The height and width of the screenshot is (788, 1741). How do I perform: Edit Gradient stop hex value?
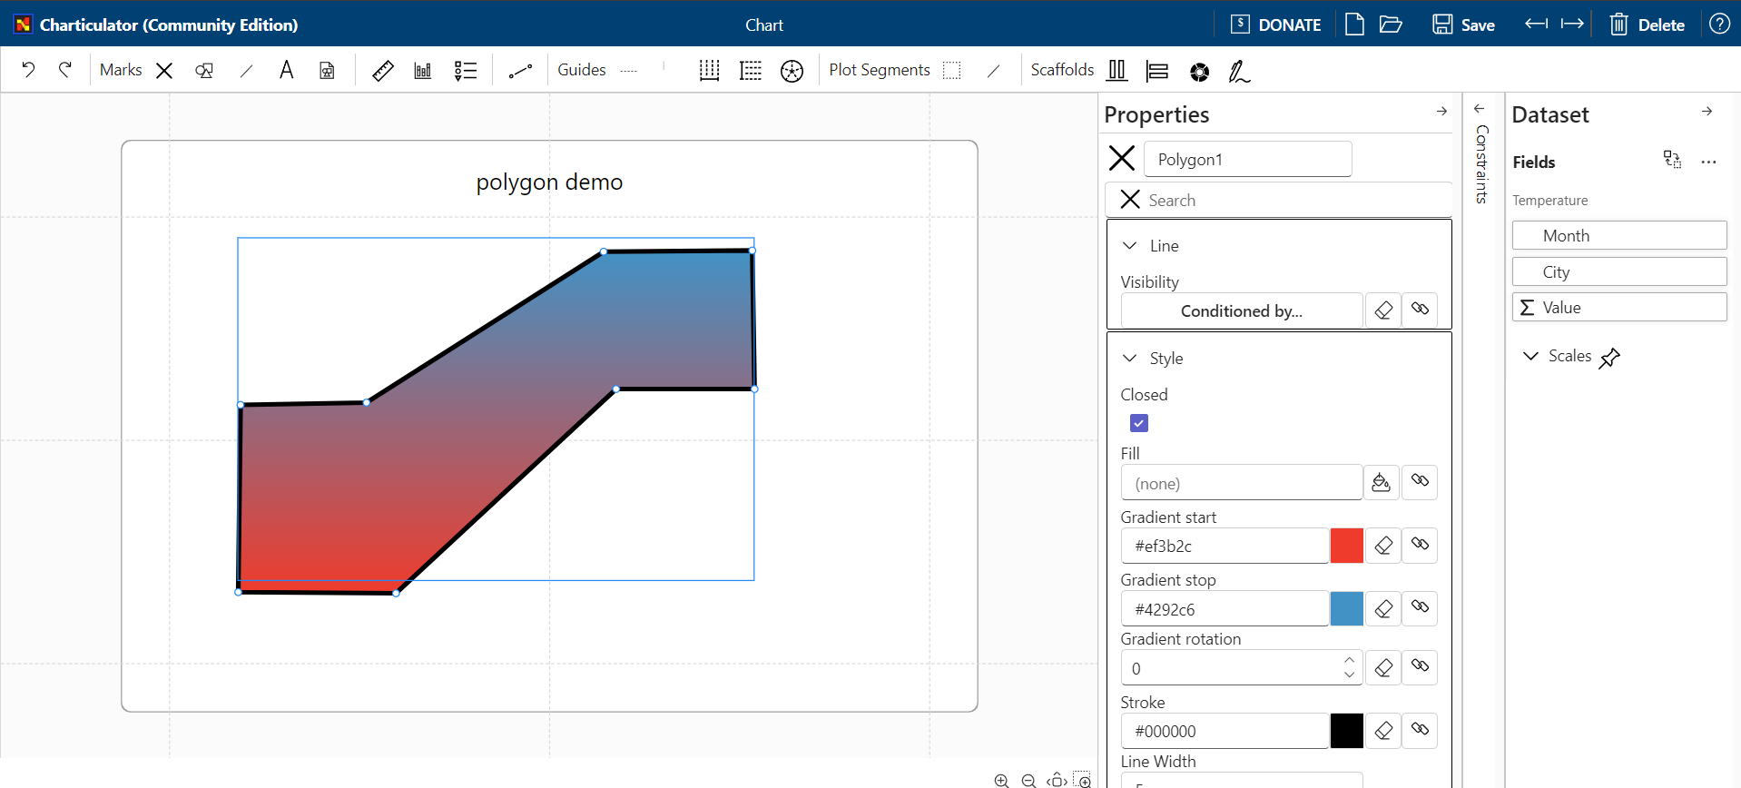(x=1225, y=608)
